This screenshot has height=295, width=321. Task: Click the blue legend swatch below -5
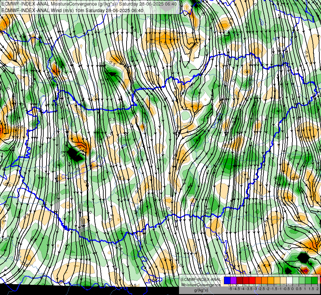(227, 281)
